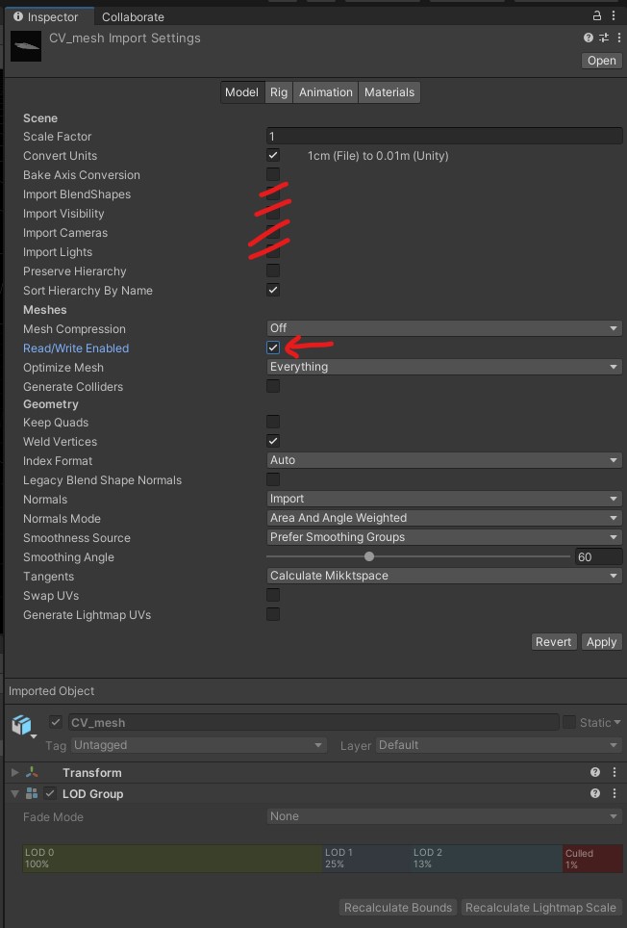Click the Scale Factor input field
The height and width of the screenshot is (928, 627).
tap(443, 137)
